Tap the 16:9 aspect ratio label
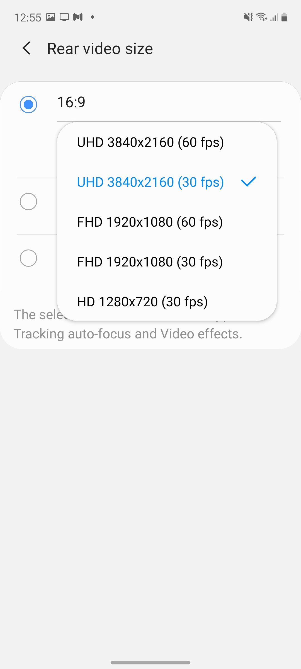Image resolution: width=301 pixels, height=669 pixels. point(71,102)
